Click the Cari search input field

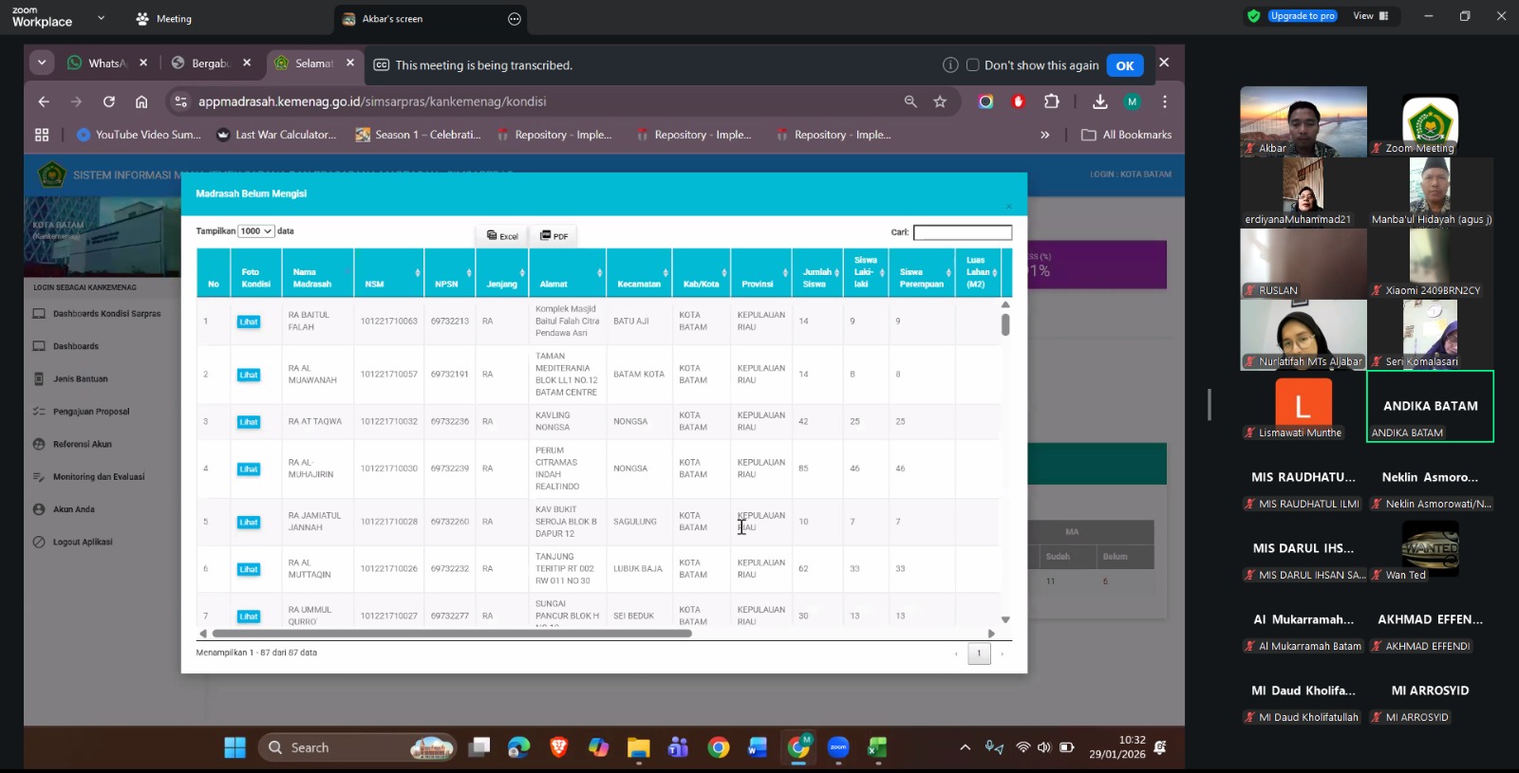tap(962, 232)
